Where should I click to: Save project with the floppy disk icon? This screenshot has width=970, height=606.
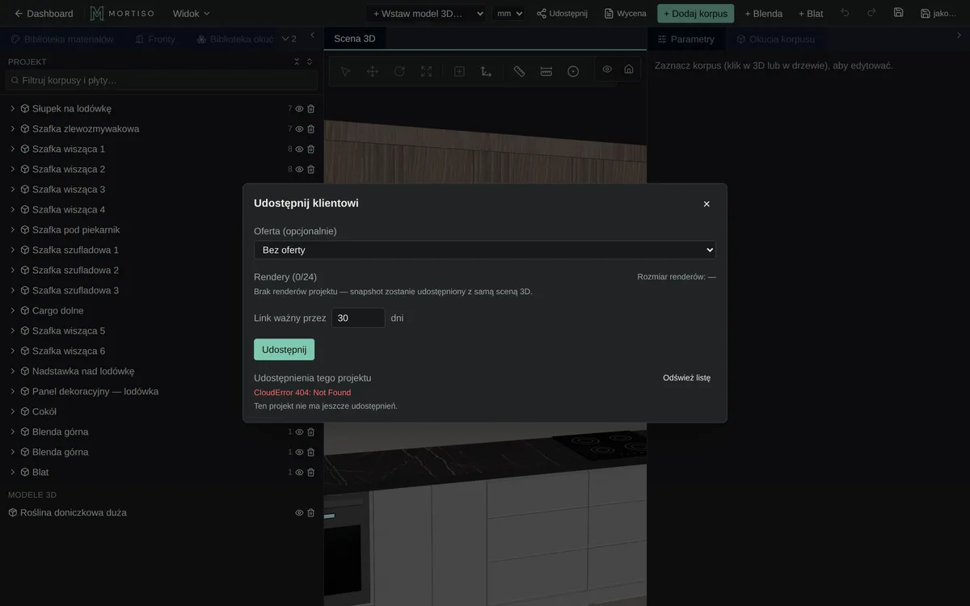(x=898, y=13)
